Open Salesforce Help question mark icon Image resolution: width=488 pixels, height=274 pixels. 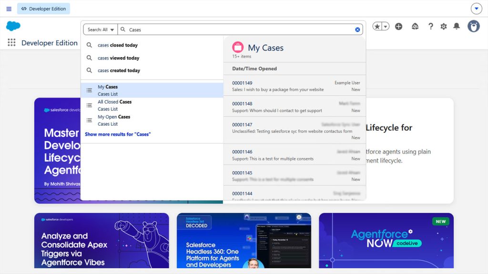430,27
